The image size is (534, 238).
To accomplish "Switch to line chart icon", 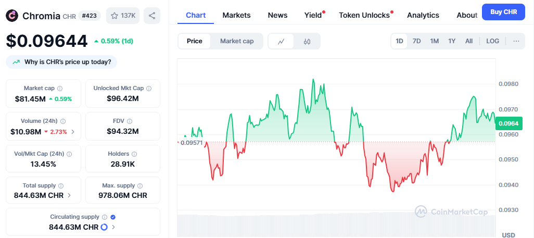I will tap(281, 41).
